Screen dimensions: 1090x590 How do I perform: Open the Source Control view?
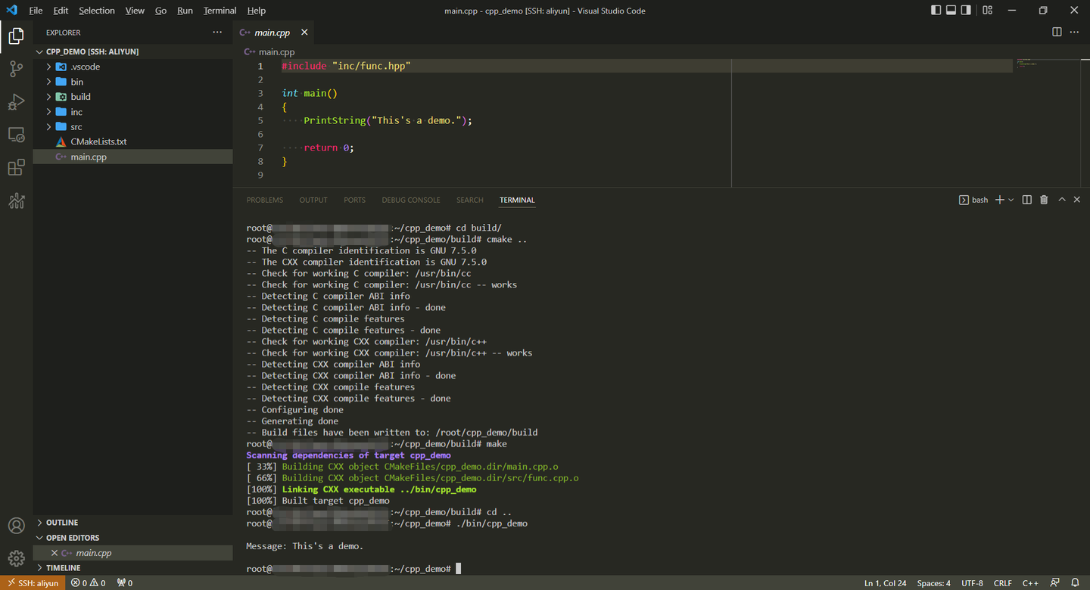pos(16,69)
